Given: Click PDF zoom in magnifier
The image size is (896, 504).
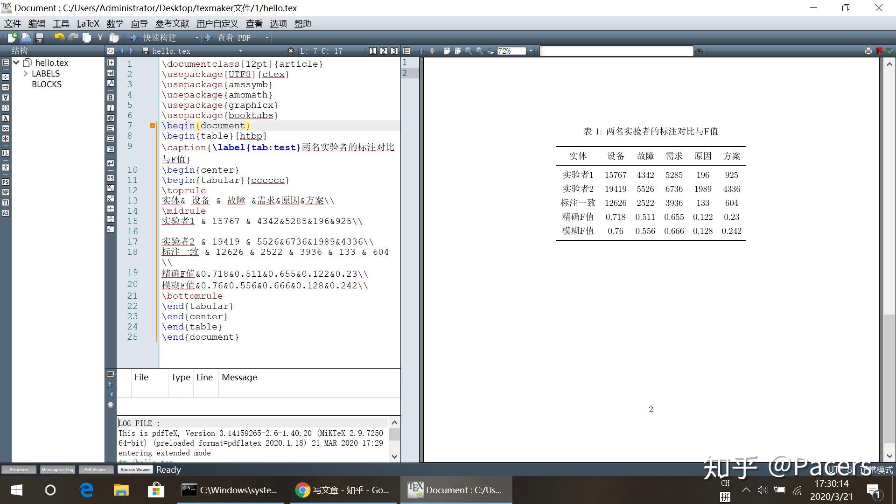Looking at the screenshot, I should click(468, 51).
